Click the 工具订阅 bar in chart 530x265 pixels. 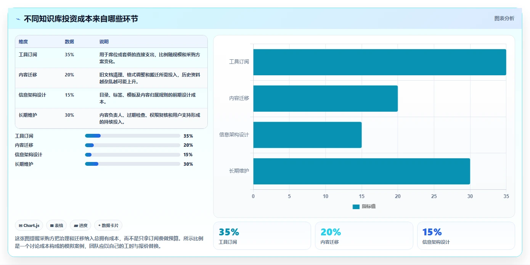tap(379, 62)
